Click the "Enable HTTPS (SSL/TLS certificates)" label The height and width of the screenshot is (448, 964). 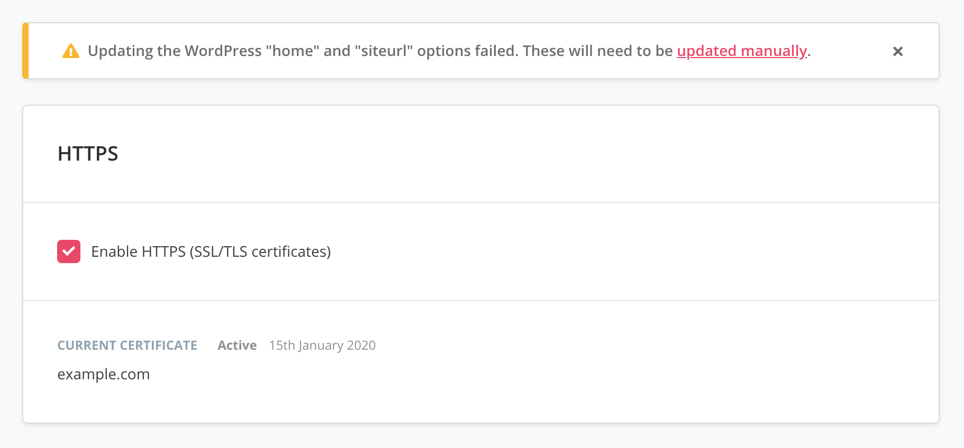point(211,251)
